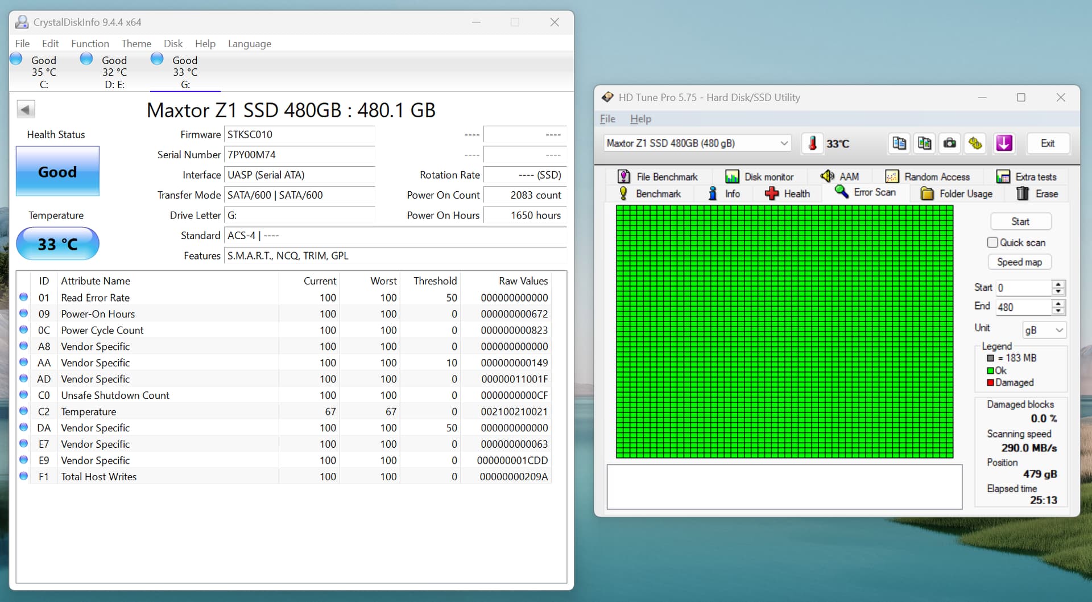
Task: Select the C: drive status icon
Action: (x=16, y=59)
